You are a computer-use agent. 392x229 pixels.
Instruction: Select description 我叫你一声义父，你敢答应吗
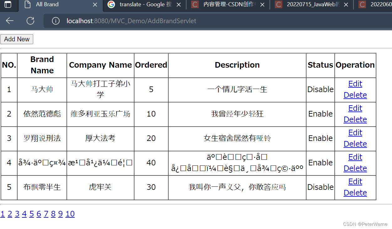pos(237,187)
